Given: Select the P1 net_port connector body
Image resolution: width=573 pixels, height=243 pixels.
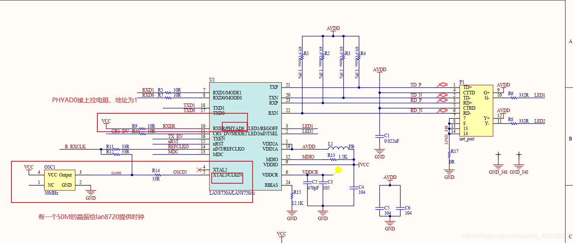Looking at the screenshot, I should click(x=476, y=110).
